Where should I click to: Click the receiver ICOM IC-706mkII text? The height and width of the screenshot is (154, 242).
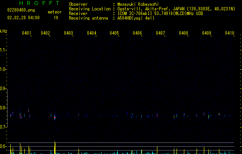click(x=160, y=13)
